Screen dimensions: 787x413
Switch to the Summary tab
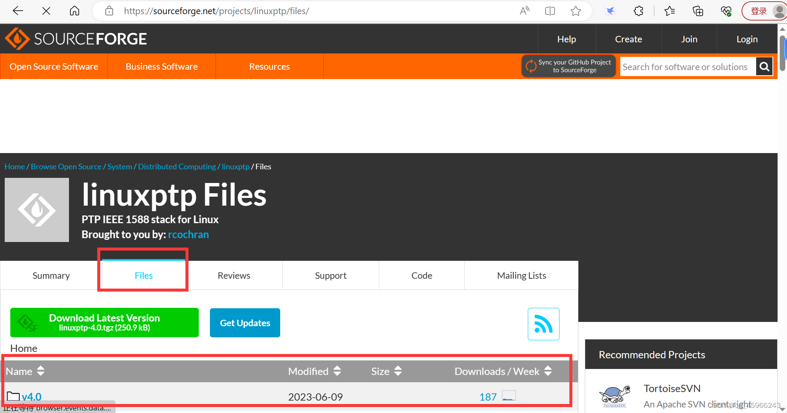(51, 276)
